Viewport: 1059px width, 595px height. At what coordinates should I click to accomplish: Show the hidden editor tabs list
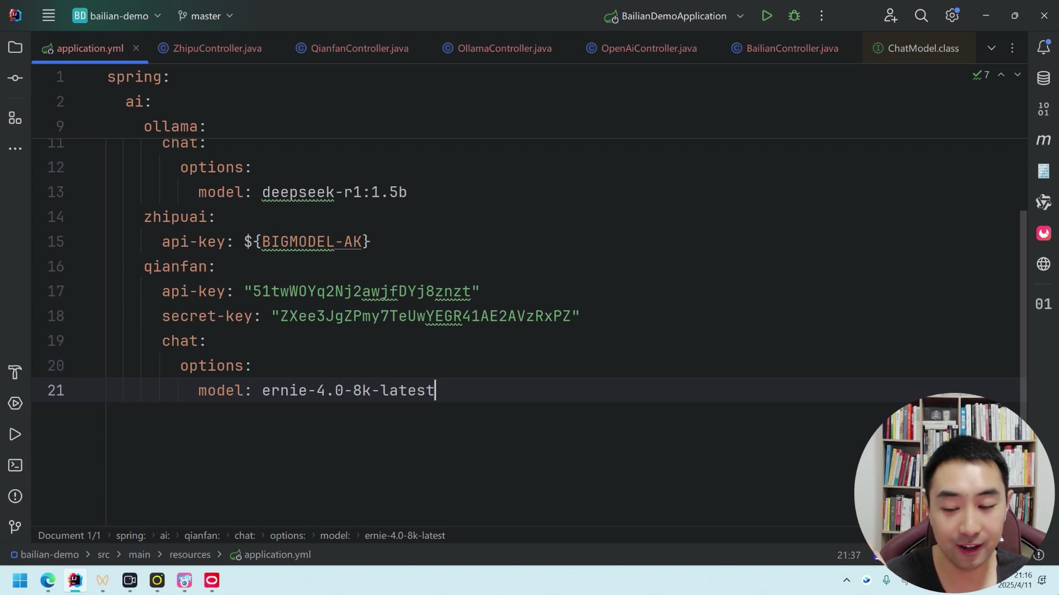(x=991, y=48)
